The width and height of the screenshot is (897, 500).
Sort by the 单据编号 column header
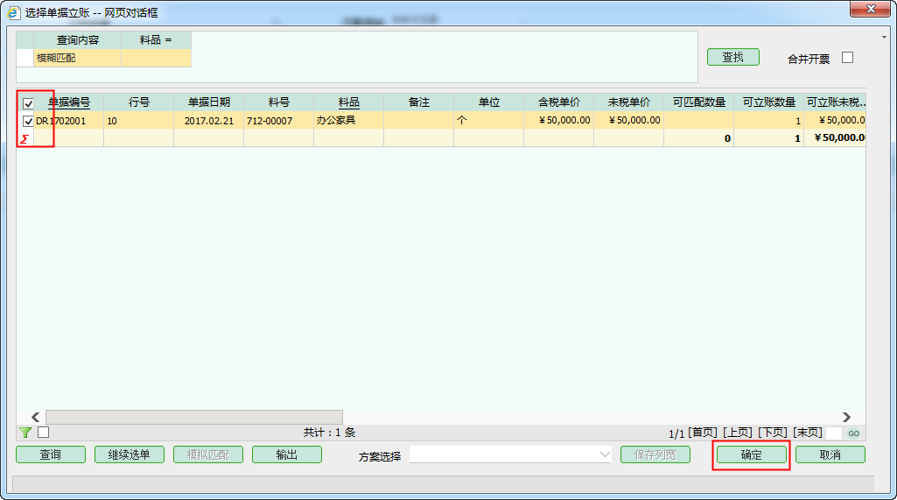click(x=68, y=102)
